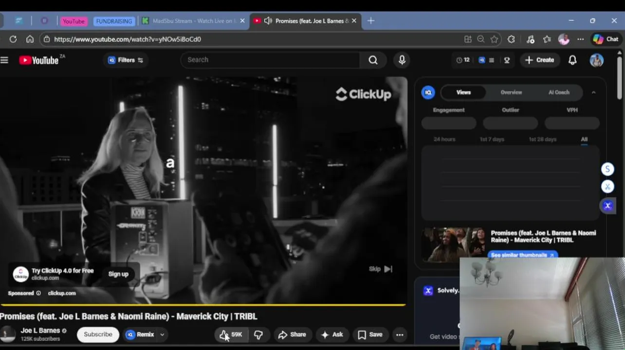
Task: Open the vidIQ clock counter showing 12
Action: [463, 60]
